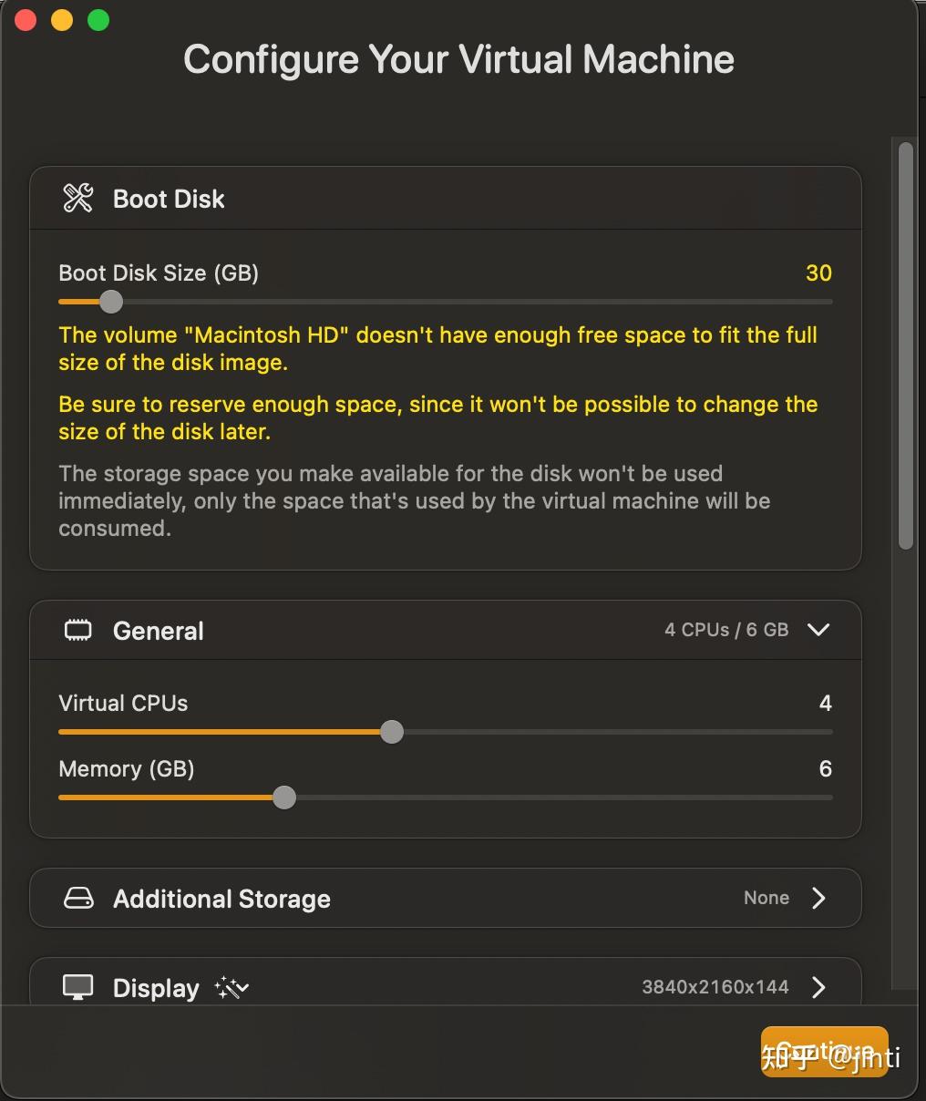Click the General section header title

(159, 631)
